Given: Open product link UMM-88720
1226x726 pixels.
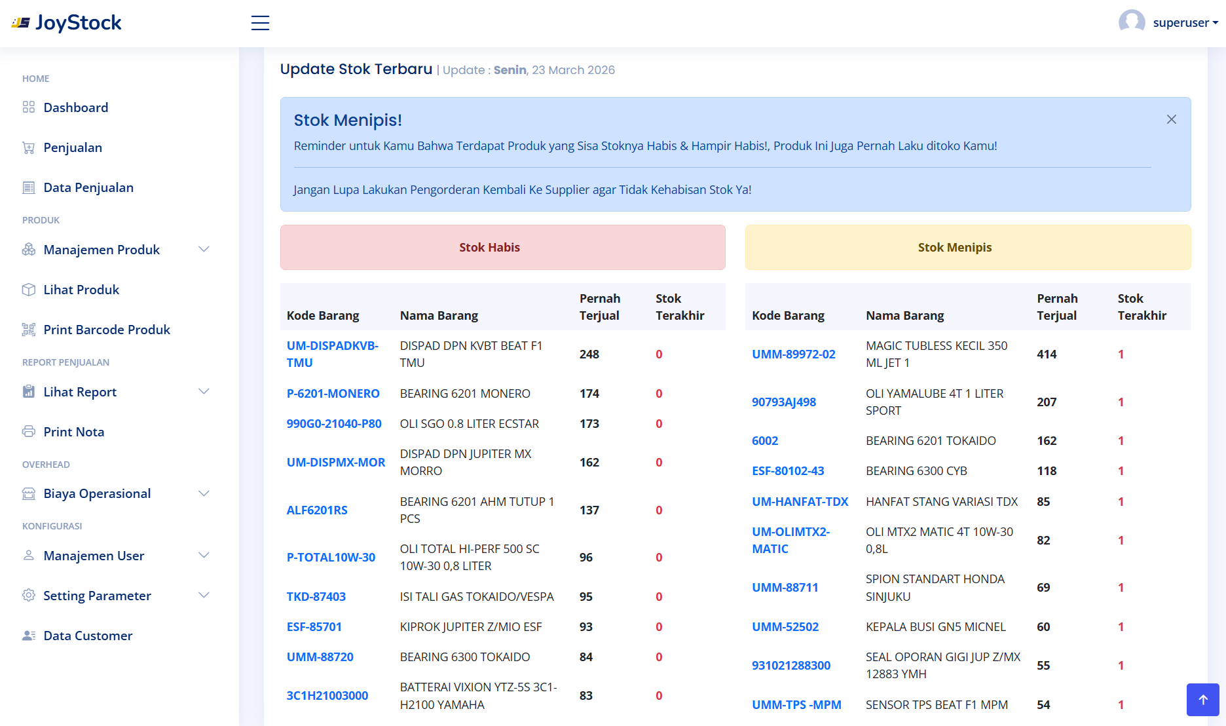Looking at the screenshot, I should click(x=320, y=657).
